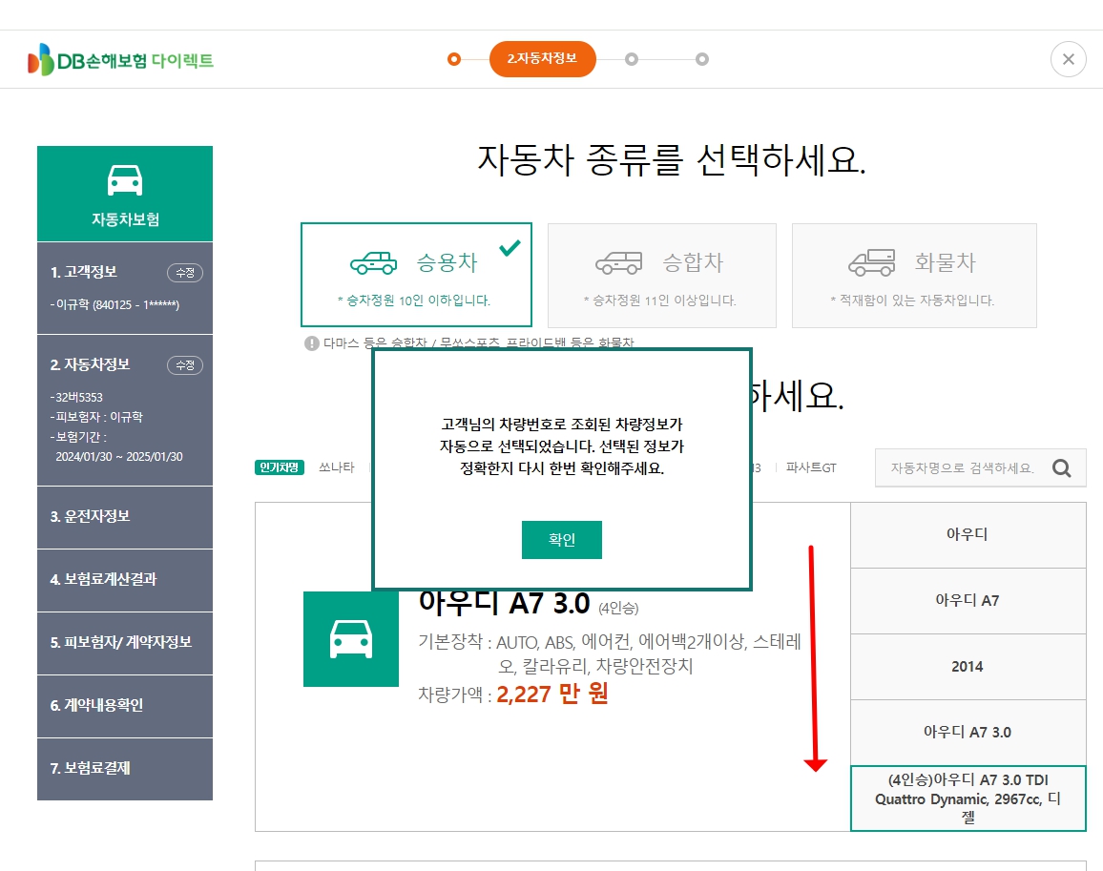The height and width of the screenshot is (871, 1103).
Task: Select the 2.자동차정보 step pill
Action: (542, 59)
